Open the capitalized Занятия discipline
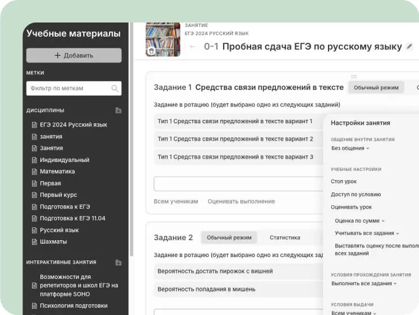Viewport: 419px width, 315px height. coord(51,148)
